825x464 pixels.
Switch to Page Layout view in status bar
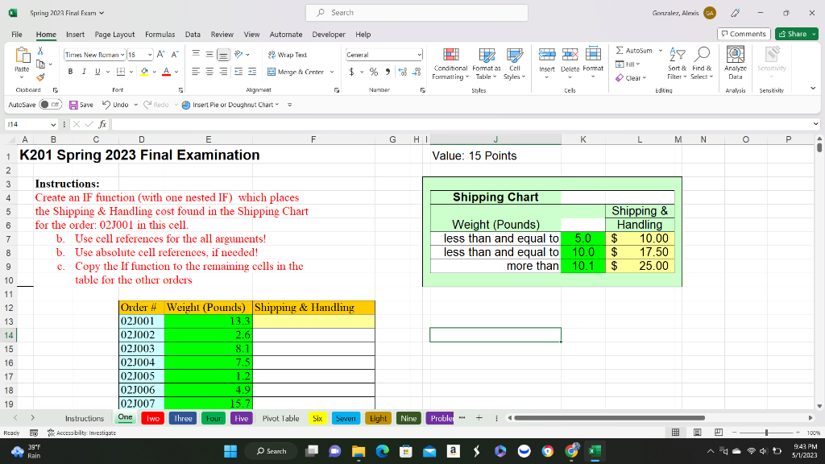697,433
